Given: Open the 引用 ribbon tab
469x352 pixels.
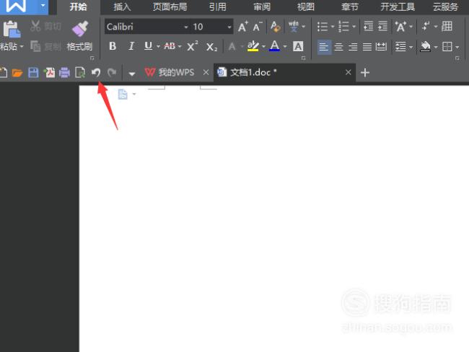Looking at the screenshot, I should 217,7.
